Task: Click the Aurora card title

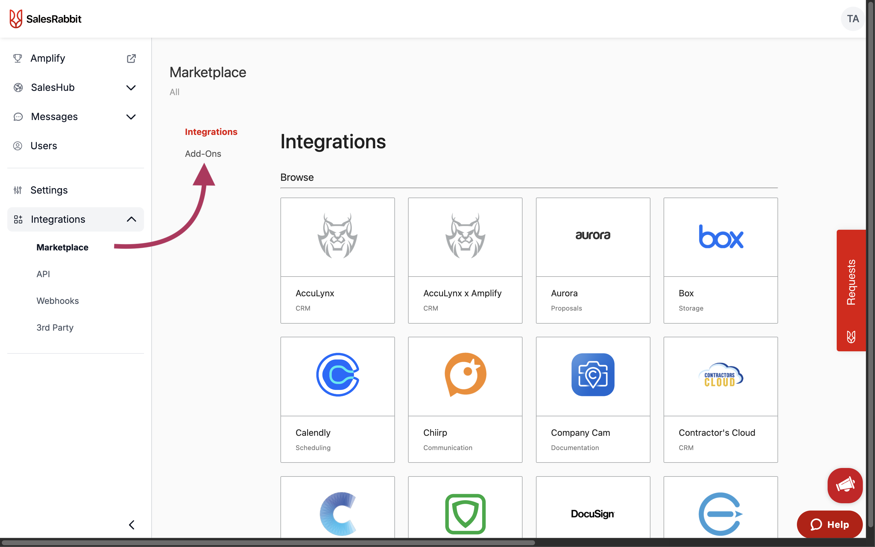Action: [x=564, y=293]
